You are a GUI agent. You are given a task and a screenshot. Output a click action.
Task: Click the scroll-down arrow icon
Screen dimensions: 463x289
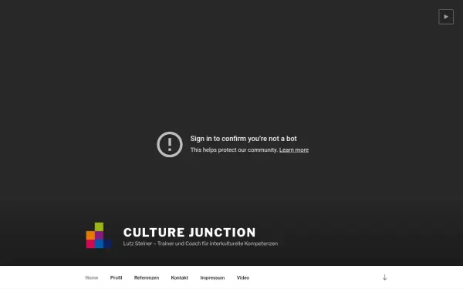point(384,277)
